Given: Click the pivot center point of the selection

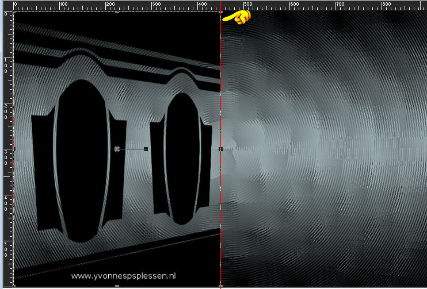Looking at the screenshot, I should click(117, 149).
